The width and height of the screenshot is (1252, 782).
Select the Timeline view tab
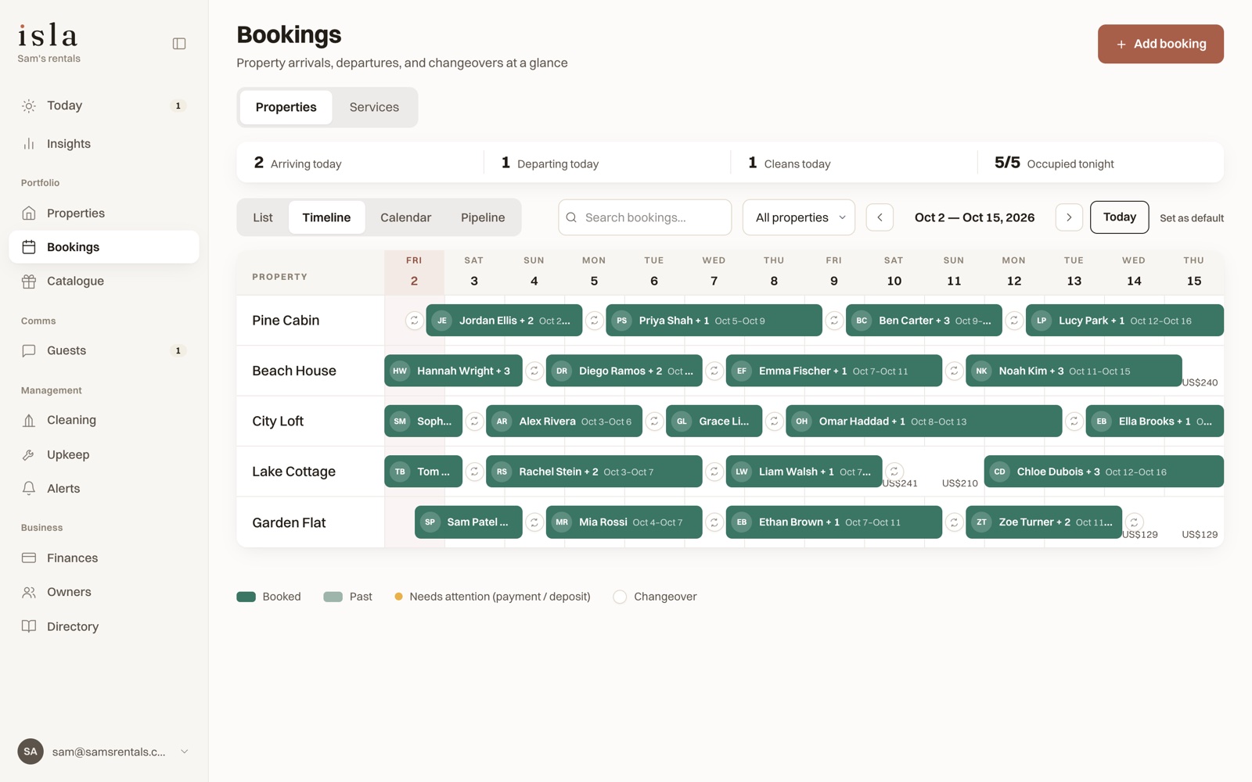326,217
